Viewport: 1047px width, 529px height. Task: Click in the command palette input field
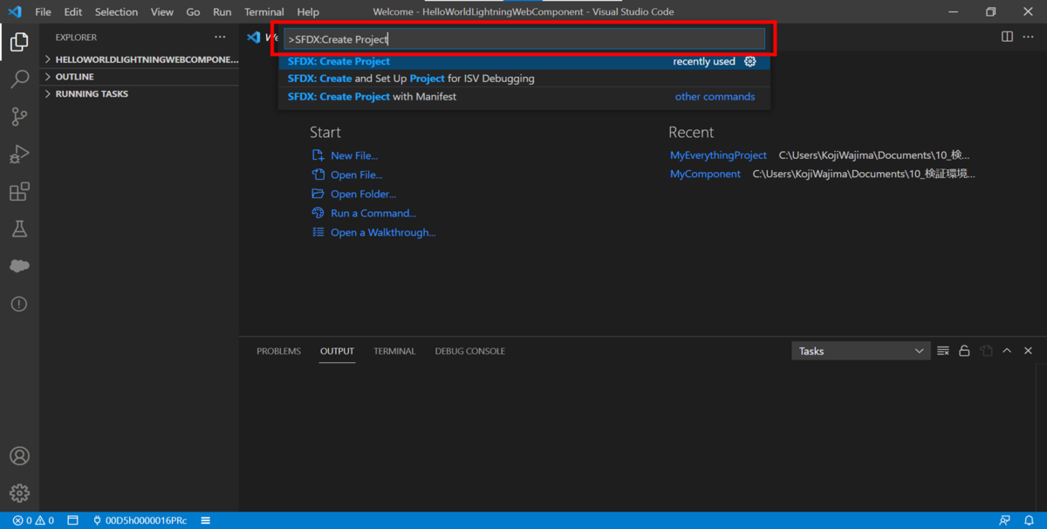click(524, 39)
